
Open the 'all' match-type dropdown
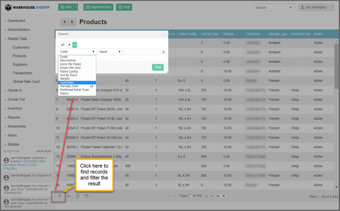65,45
